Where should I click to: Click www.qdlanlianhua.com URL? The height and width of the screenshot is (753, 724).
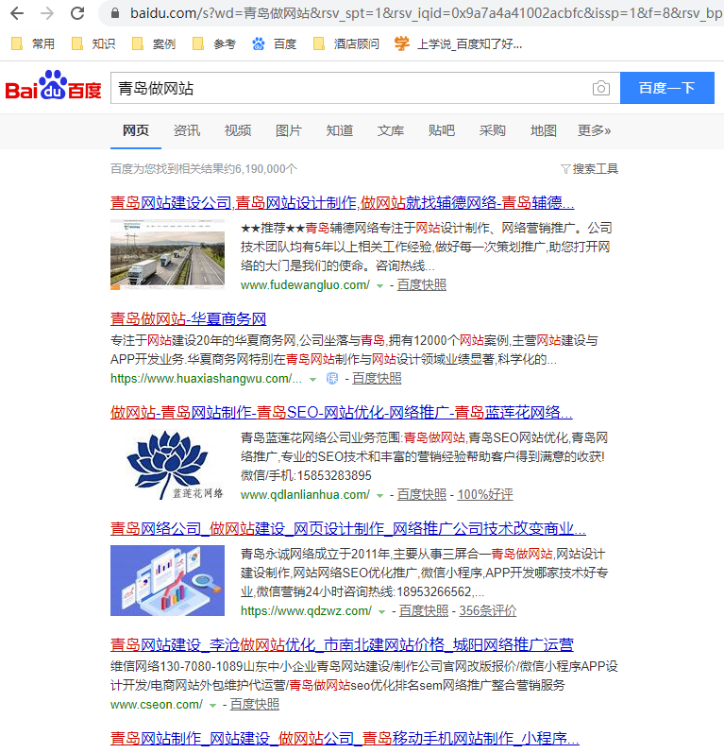[305, 495]
